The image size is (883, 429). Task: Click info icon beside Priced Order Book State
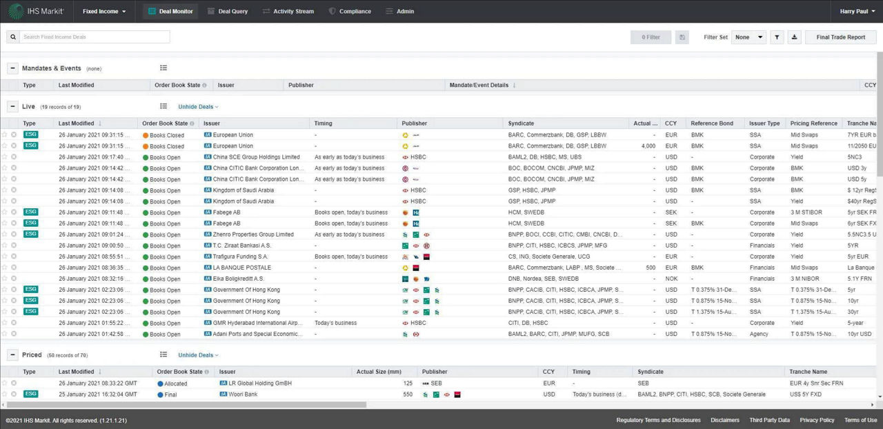click(206, 372)
